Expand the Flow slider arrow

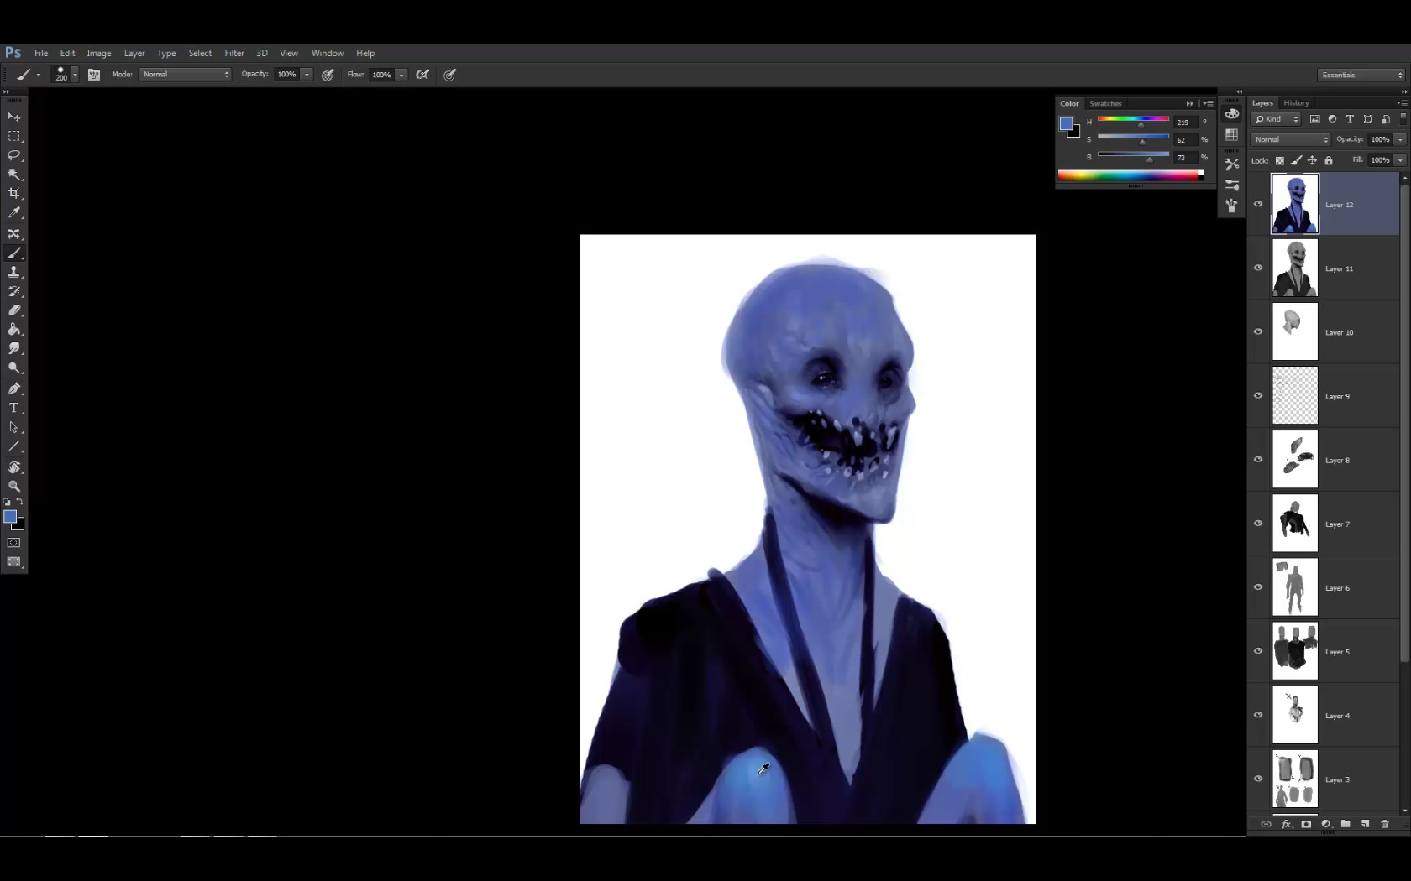click(x=402, y=75)
